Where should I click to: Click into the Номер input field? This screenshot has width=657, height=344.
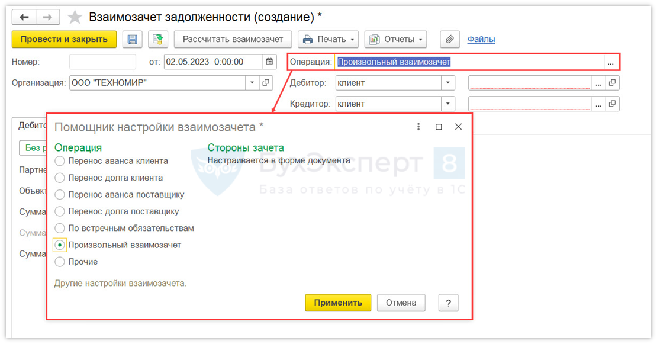102,62
